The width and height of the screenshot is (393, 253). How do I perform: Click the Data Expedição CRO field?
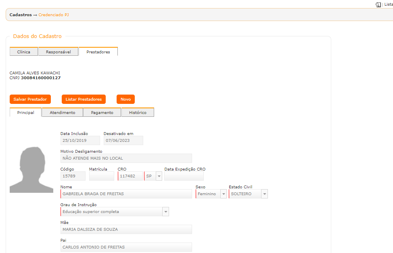[x=184, y=176]
